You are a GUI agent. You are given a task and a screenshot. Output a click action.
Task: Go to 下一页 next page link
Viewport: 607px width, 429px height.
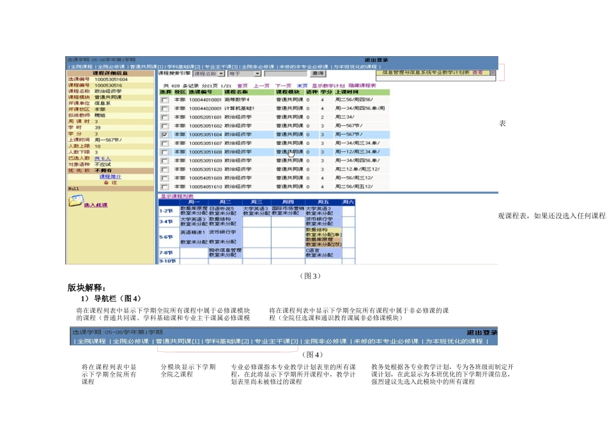pyautogui.click(x=283, y=86)
